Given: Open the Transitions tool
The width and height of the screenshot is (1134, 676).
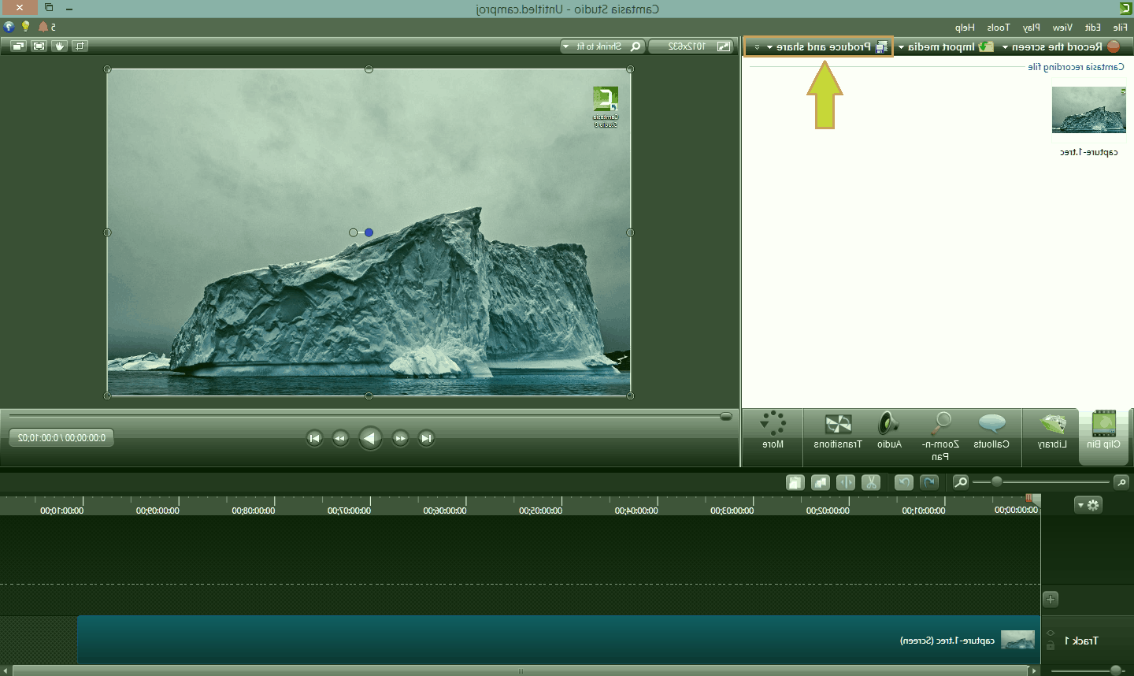Looking at the screenshot, I should 838,432.
